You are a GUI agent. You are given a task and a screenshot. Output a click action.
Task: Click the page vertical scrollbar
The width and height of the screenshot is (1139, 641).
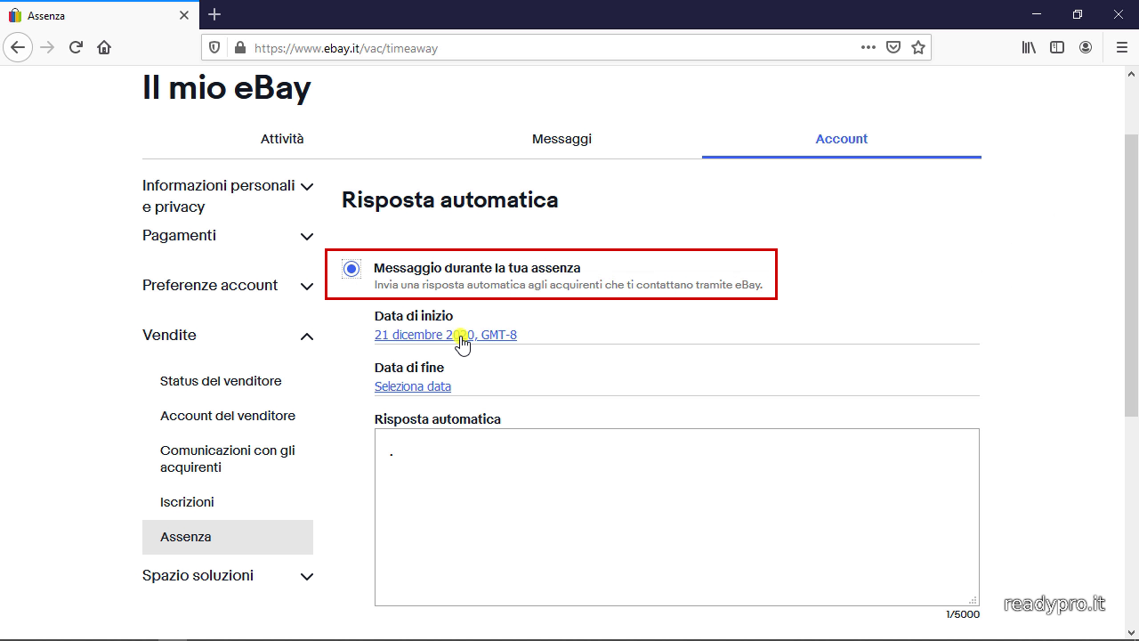[1131, 275]
